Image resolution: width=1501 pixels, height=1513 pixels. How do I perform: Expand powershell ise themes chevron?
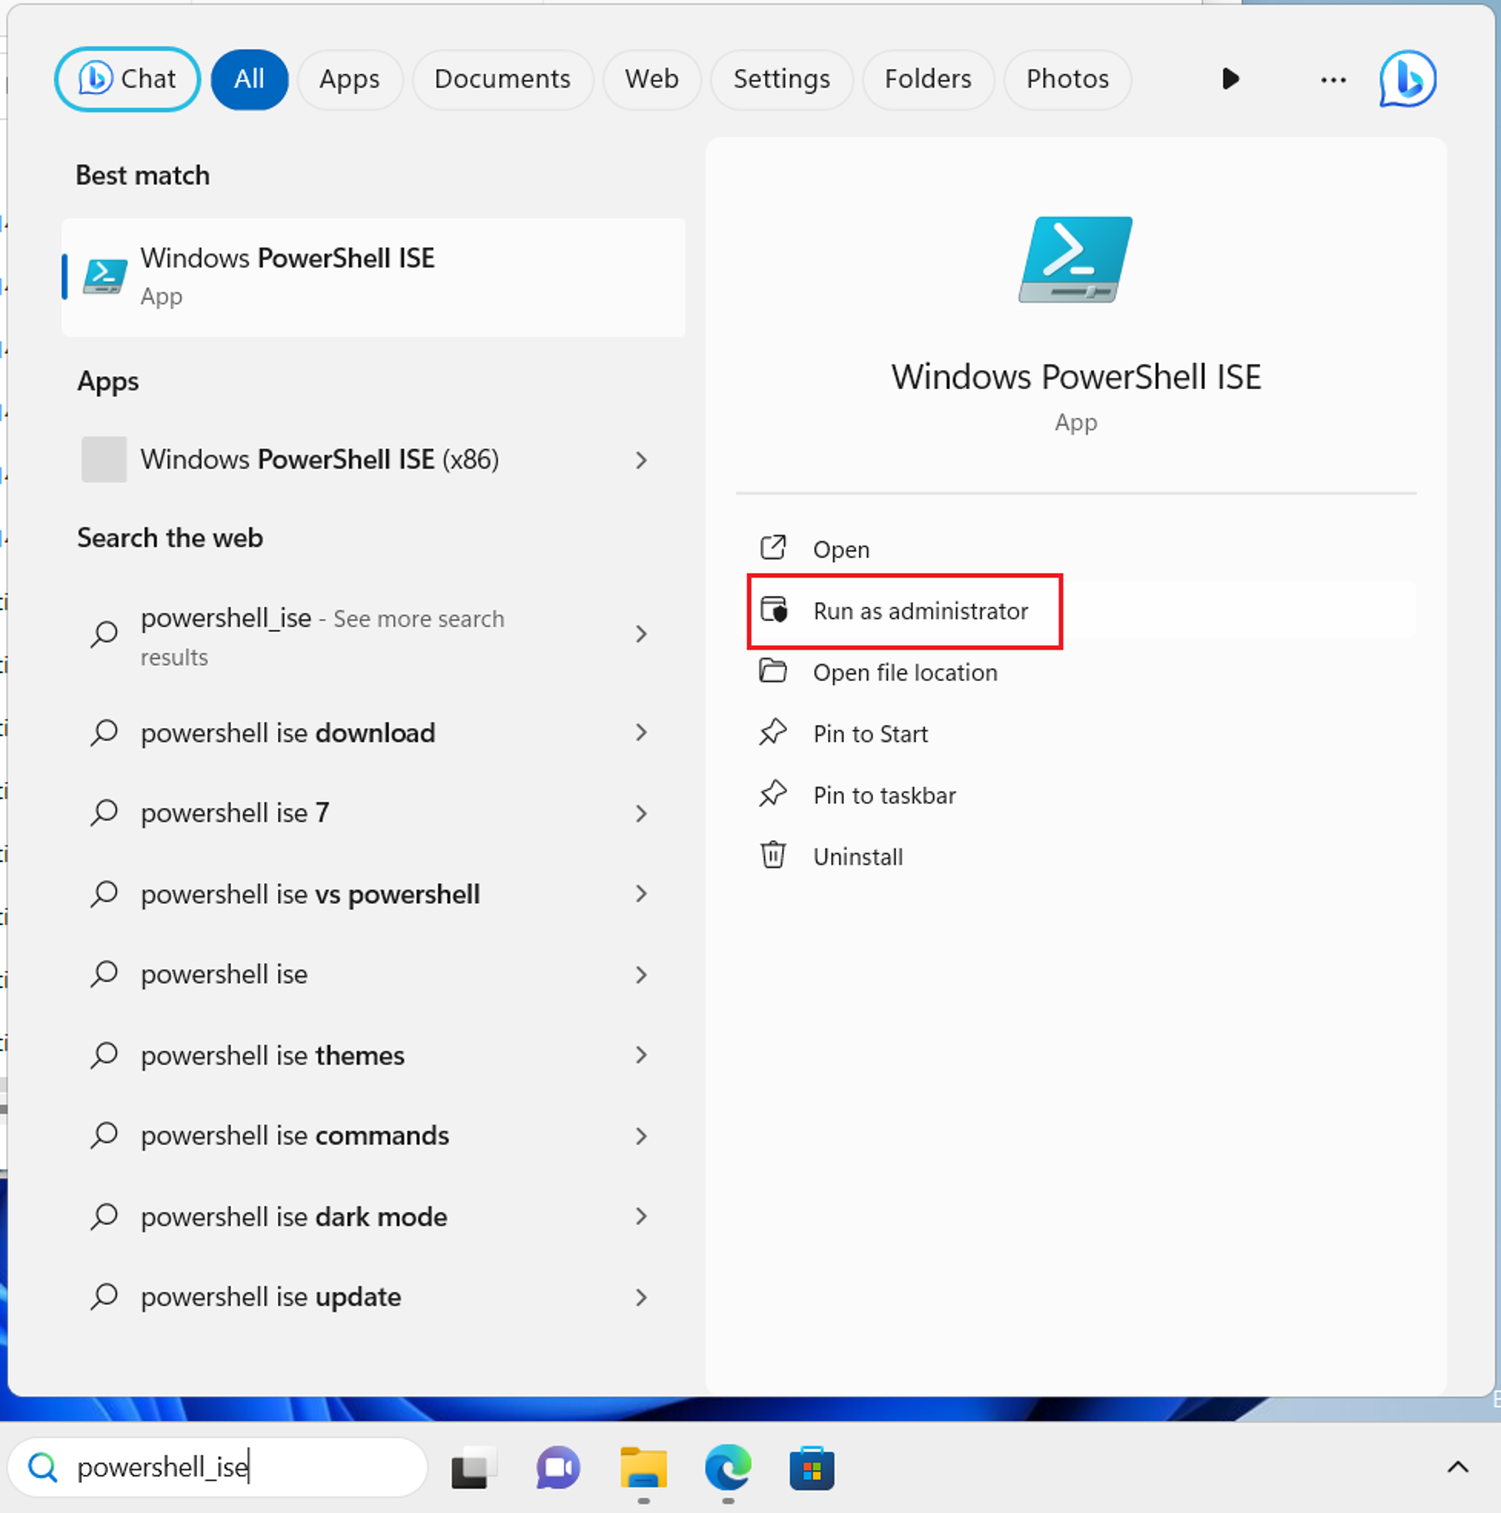641,1056
